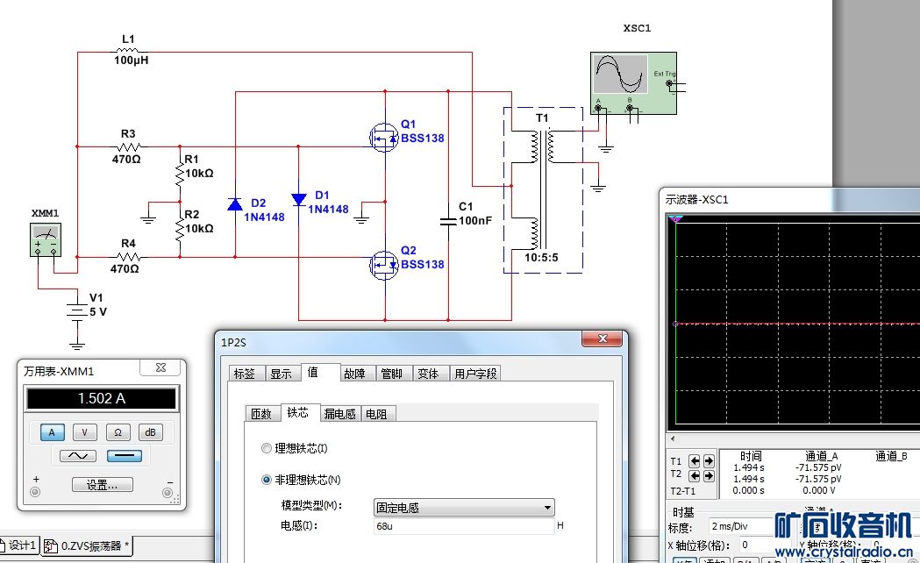Open multimeter 设置 settings button

102,484
